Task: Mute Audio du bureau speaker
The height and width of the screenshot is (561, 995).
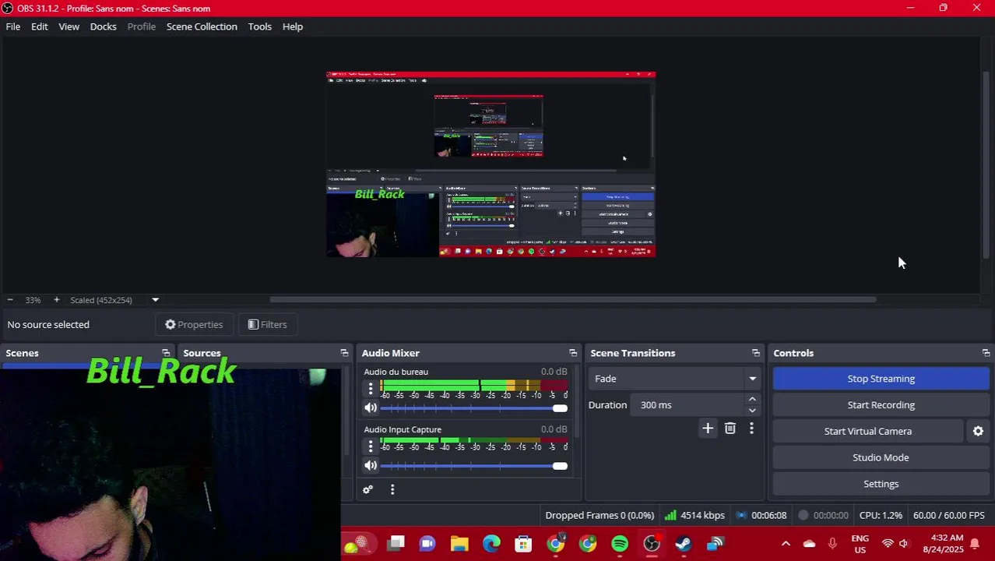Action: (371, 408)
